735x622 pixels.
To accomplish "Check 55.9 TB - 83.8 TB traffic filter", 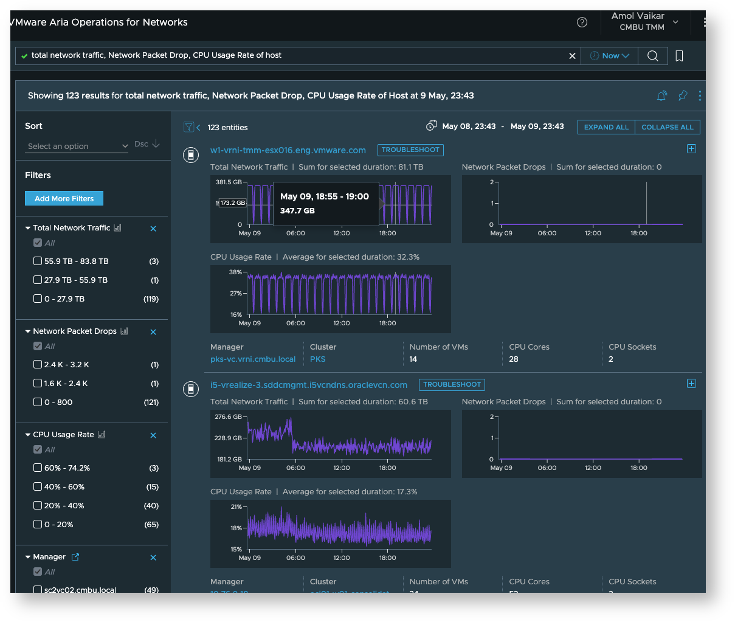I will click(38, 261).
